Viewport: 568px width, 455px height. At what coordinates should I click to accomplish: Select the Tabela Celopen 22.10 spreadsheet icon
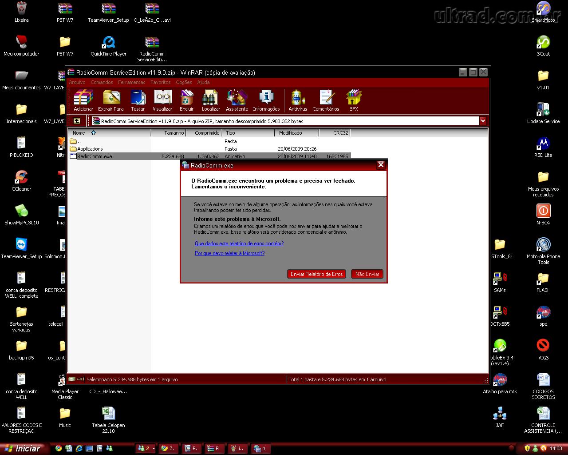[108, 420]
